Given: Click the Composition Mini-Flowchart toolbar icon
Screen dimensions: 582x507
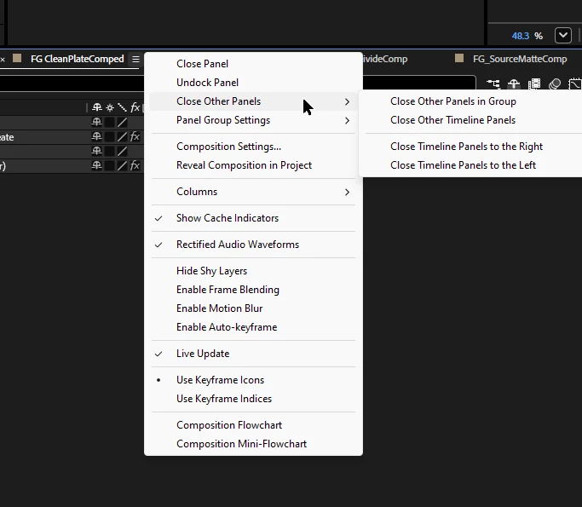Looking at the screenshot, I should point(493,84).
